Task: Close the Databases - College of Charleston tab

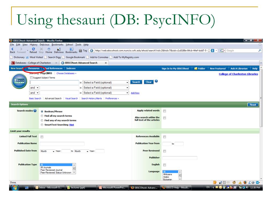Action: (x=56, y=63)
